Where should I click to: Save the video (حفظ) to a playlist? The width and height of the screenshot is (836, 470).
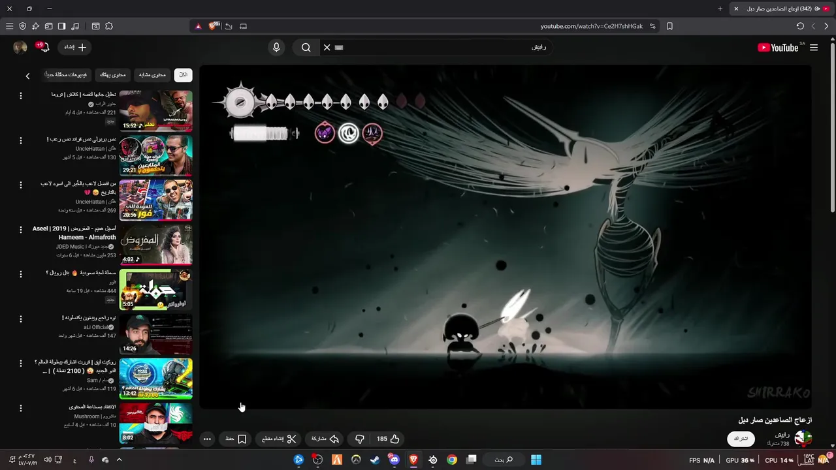(x=236, y=439)
